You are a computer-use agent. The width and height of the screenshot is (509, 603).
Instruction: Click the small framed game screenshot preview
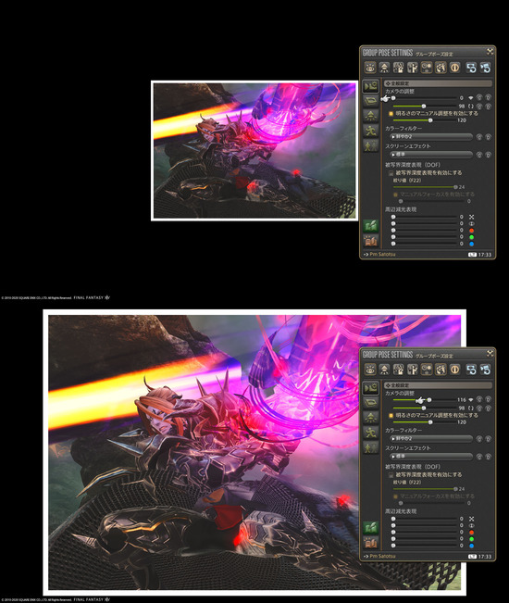coord(254,151)
